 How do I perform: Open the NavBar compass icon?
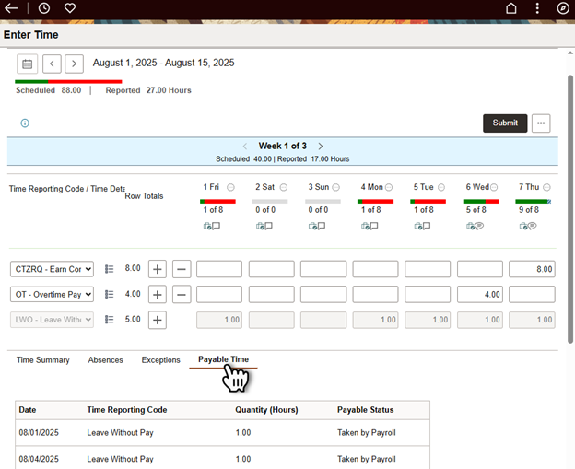point(563,8)
